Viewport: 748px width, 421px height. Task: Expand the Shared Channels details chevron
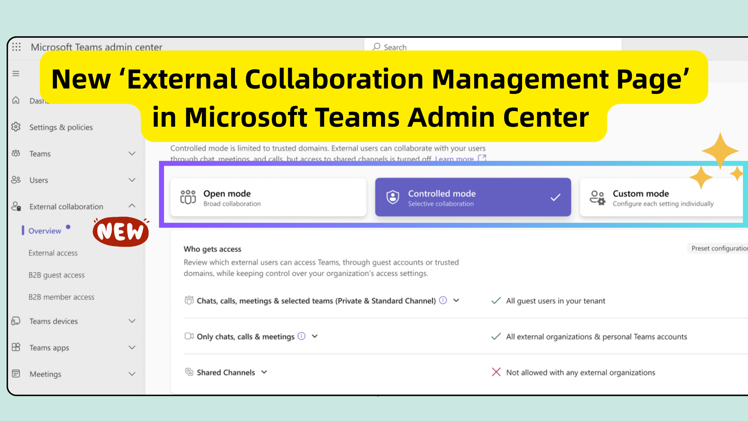(264, 372)
